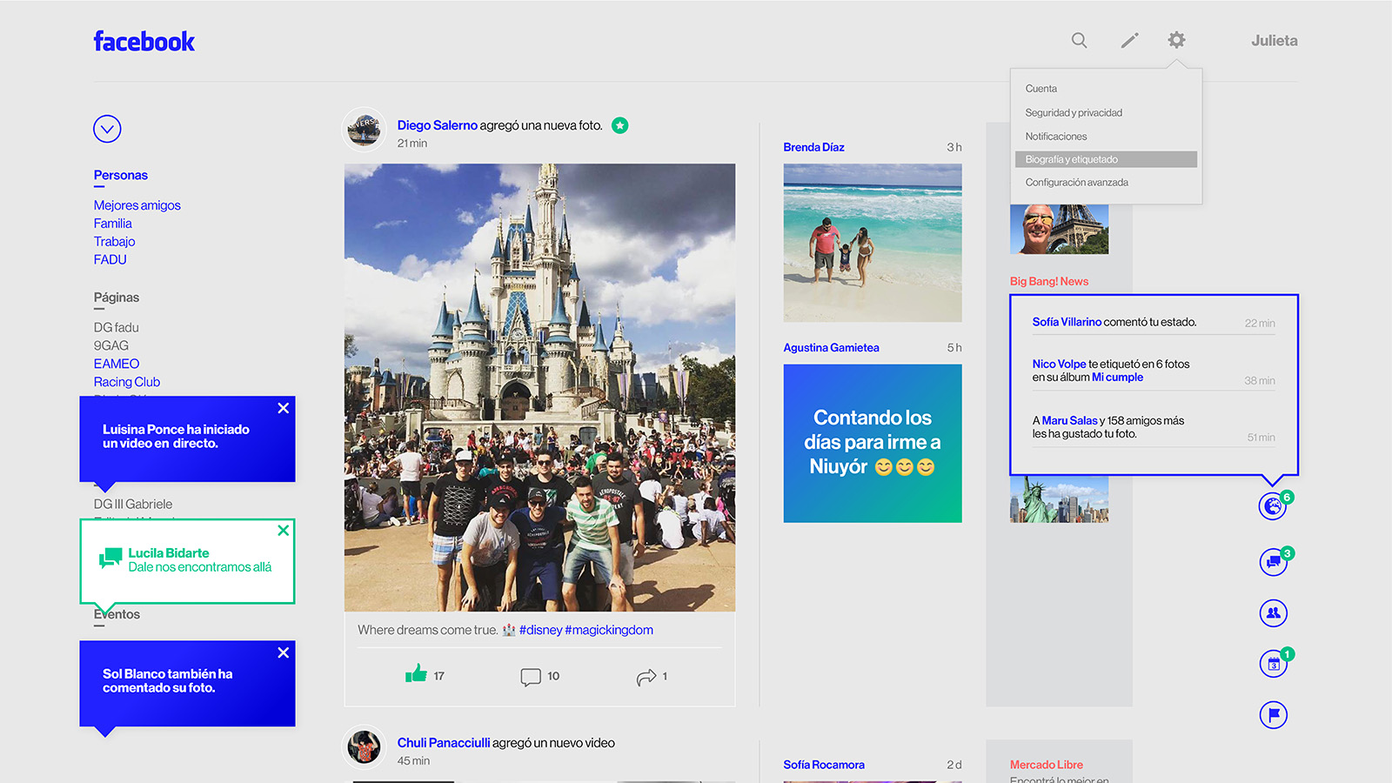Open the friends people icon
The height and width of the screenshot is (783, 1392).
coord(1273,613)
